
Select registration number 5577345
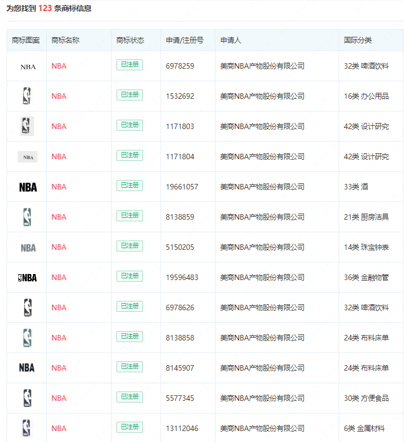pyautogui.click(x=180, y=398)
